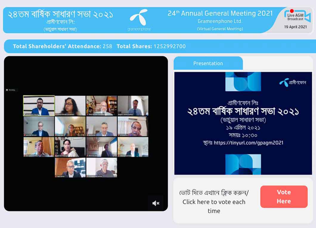316x228 pixels.
Task: Select the first video tile in the second row
Action: [x=39, y=126]
